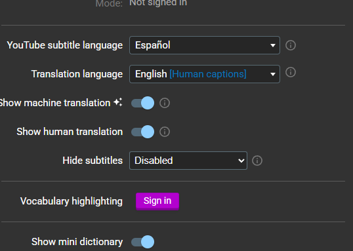Viewport: 353px width, 251px height.
Task: Open the YouTube subtitle language dropdown
Action: (205, 45)
